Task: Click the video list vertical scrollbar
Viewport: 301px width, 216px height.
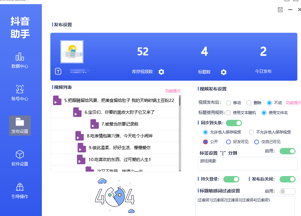Action: tap(180, 134)
